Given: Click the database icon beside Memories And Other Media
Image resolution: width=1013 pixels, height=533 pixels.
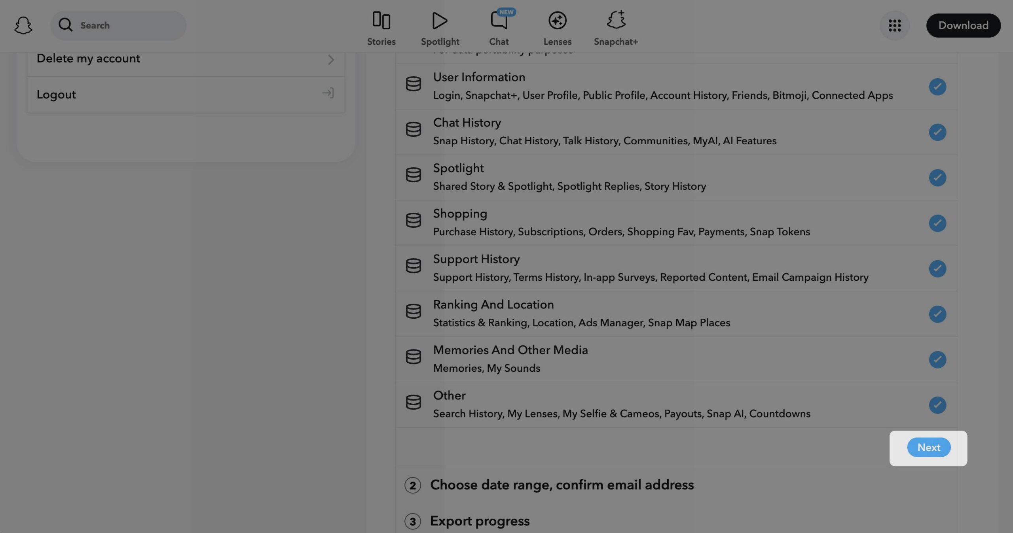Looking at the screenshot, I should coord(413,357).
